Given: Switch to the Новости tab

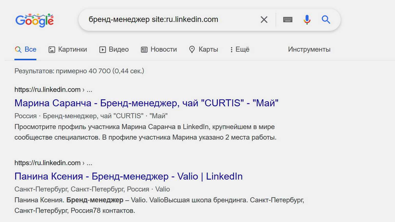Looking at the screenshot, I should (x=163, y=49).
